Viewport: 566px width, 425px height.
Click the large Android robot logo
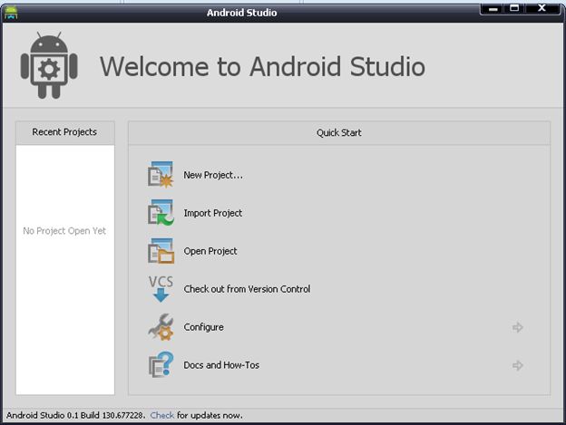pos(49,65)
